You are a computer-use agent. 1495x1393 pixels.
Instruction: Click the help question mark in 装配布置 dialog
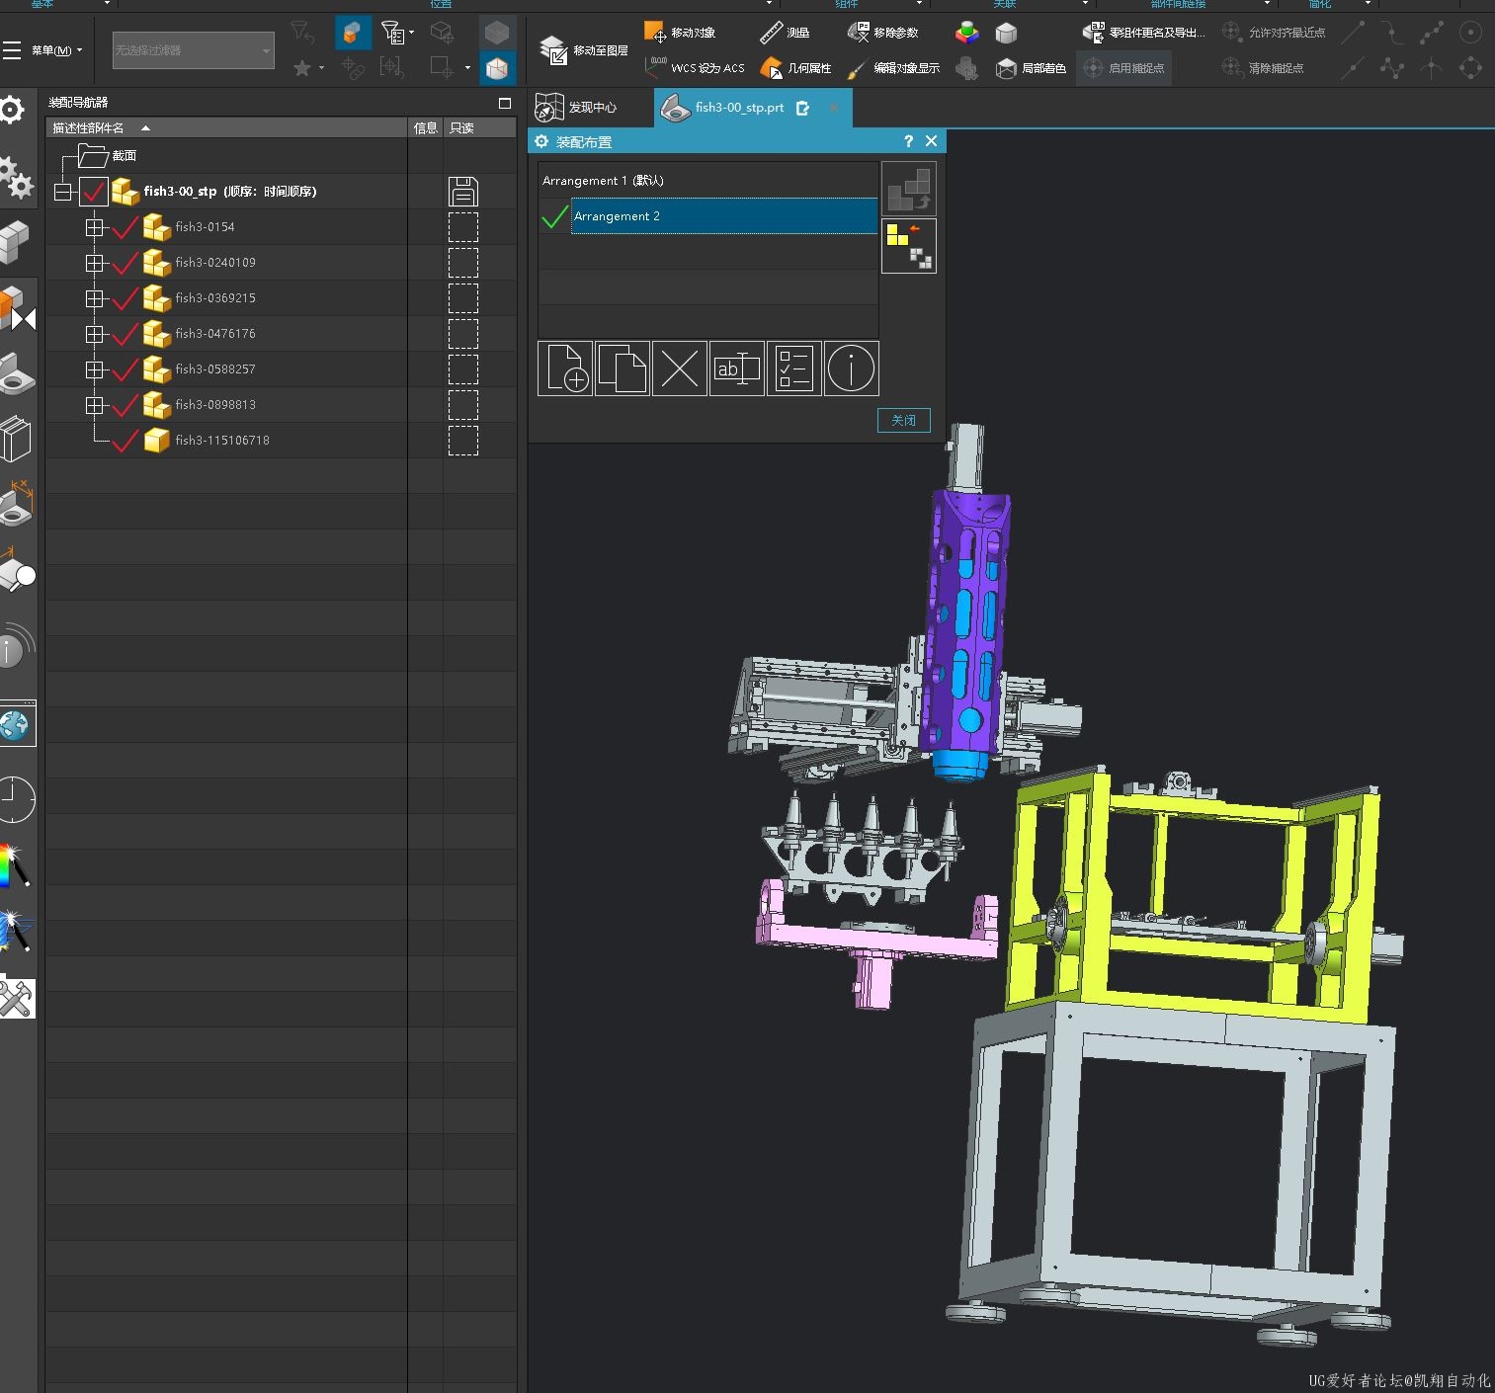coord(908,141)
